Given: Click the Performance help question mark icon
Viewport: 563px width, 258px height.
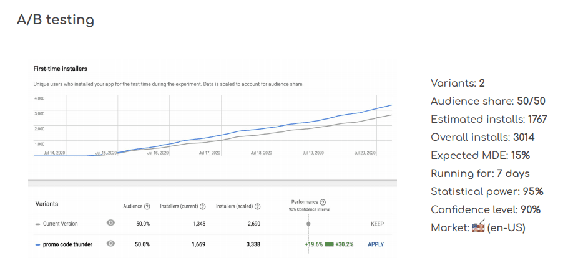Looking at the screenshot, I should pos(322,202).
